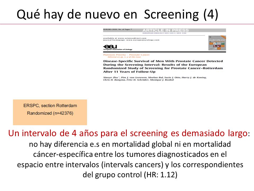Click the line starting "cáncer-específica entre los tumores"
The image size is (254, 191).
(130, 154)
